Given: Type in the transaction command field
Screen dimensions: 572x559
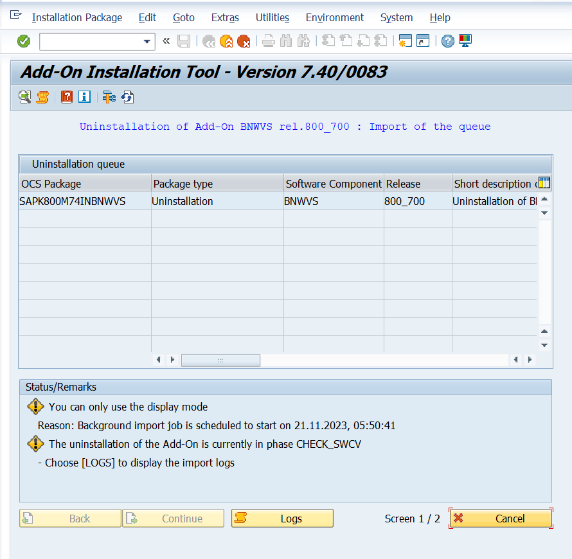Looking at the screenshot, I should pyautogui.click(x=90, y=42).
